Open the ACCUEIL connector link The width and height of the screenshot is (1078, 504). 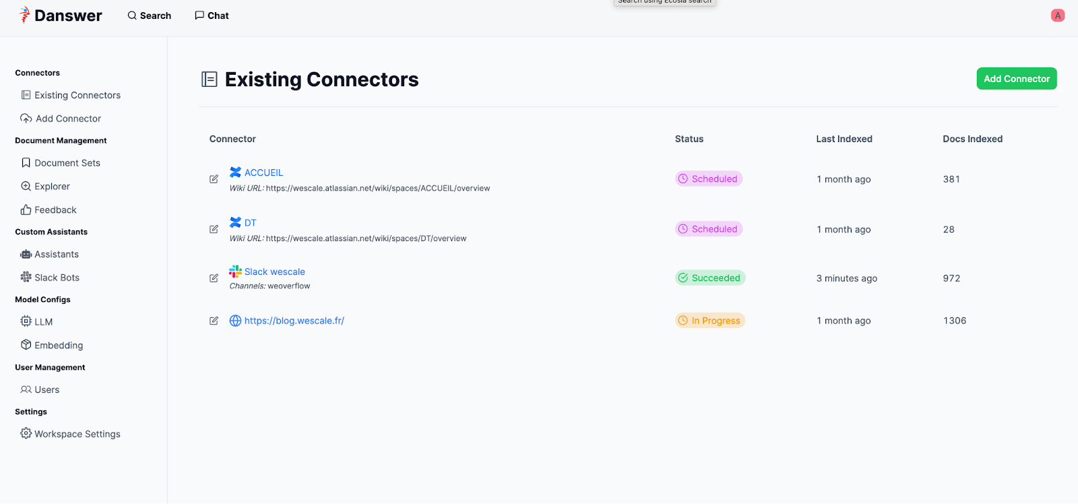click(x=263, y=172)
